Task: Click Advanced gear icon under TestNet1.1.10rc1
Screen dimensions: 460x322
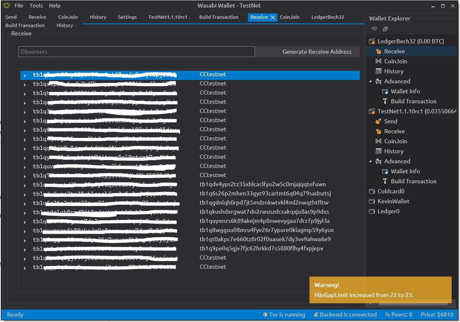Action: pos(378,161)
